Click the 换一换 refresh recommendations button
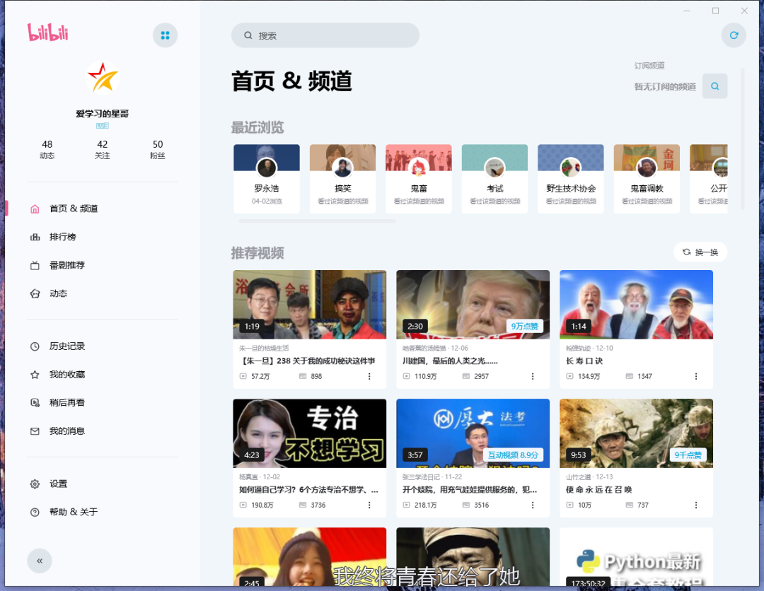This screenshot has height=591, width=764. (700, 252)
